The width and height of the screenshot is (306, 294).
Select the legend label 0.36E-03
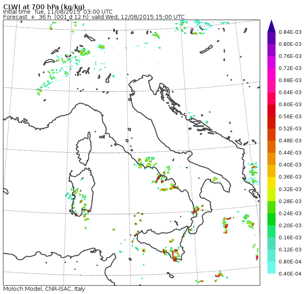[290, 177]
